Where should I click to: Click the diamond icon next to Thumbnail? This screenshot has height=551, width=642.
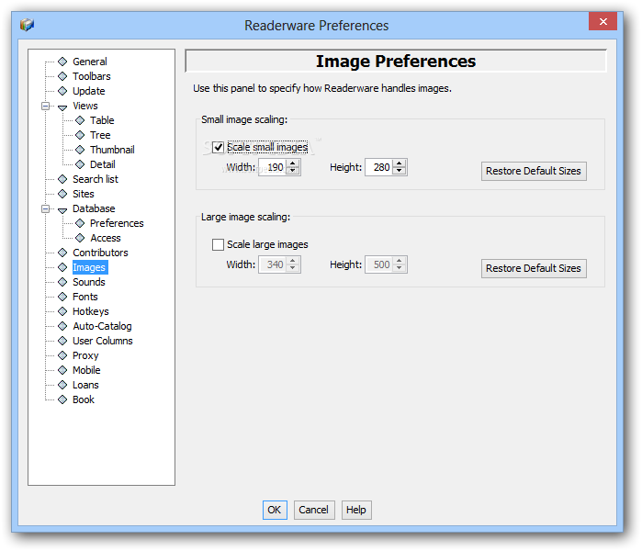click(80, 150)
